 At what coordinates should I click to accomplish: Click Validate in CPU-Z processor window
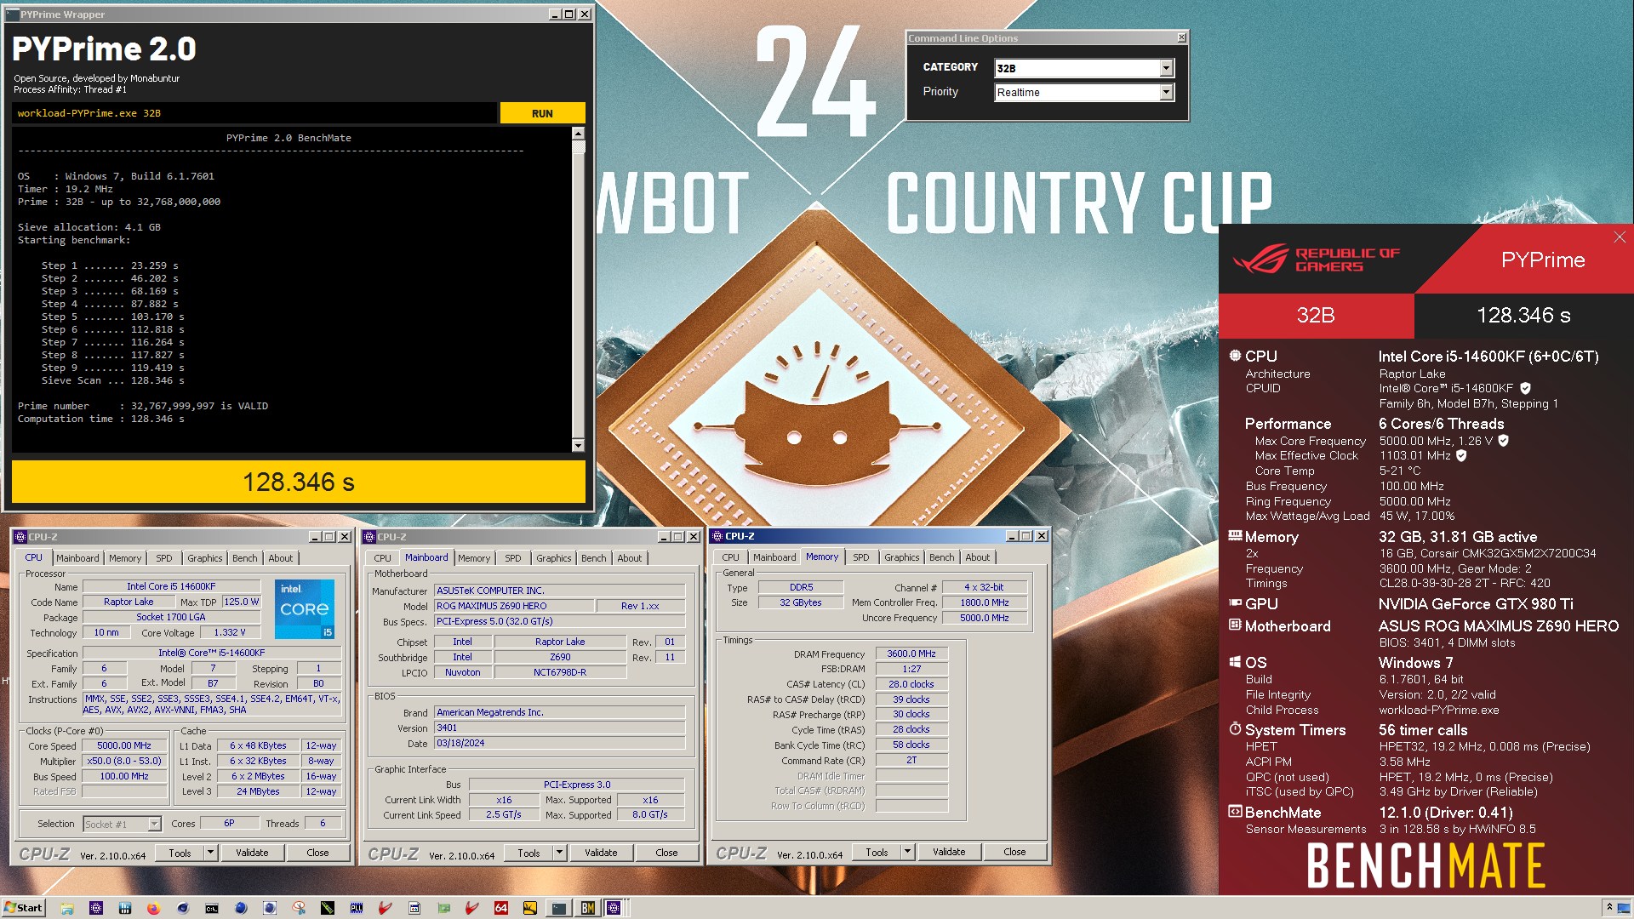[252, 852]
